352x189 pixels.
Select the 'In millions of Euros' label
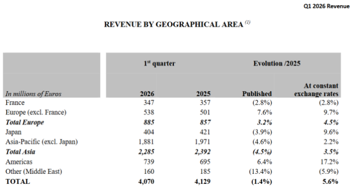coord(33,93)
